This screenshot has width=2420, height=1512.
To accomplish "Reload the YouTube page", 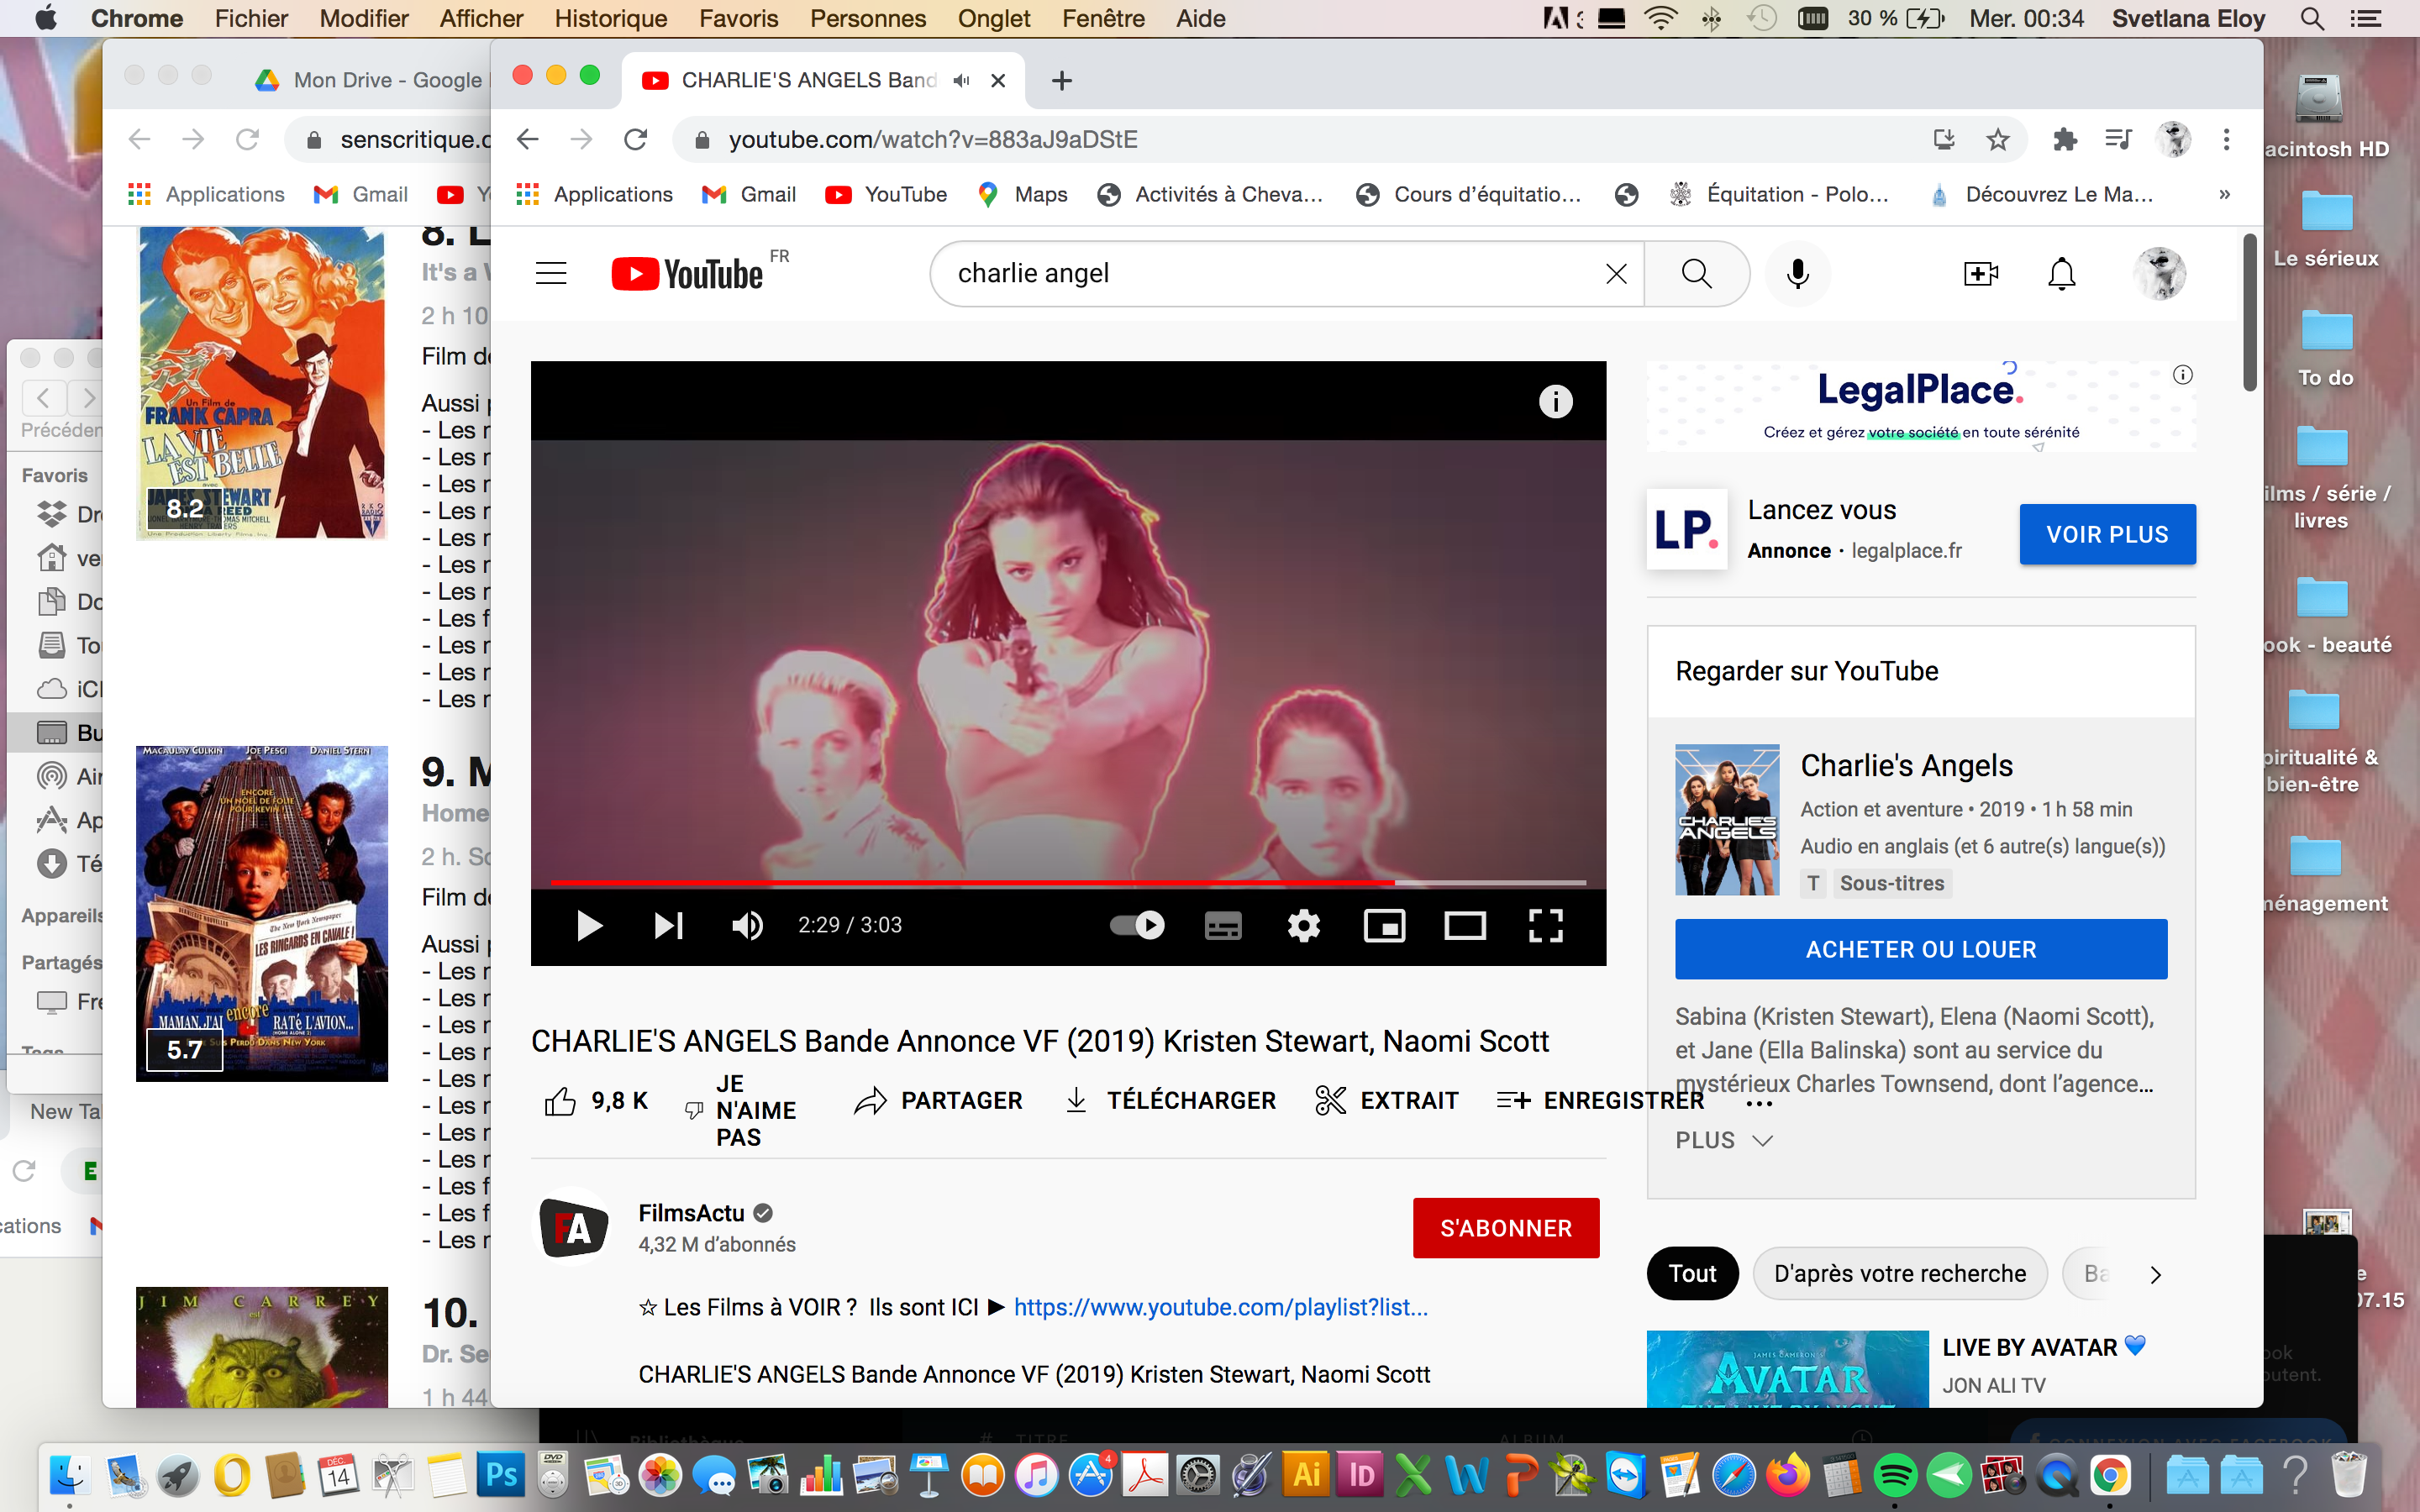I will [x=635, y=139].
